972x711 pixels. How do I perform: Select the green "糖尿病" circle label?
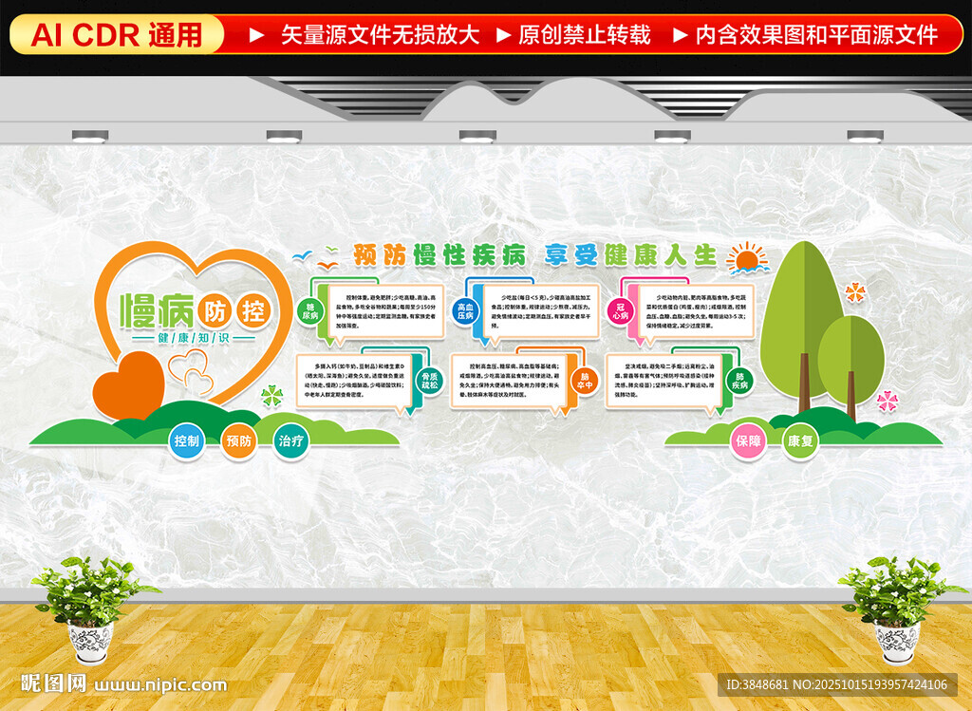[x=310, y=311]
